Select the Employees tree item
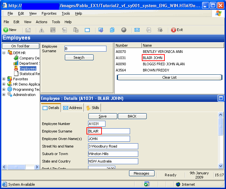 click(x=28, y=69)
